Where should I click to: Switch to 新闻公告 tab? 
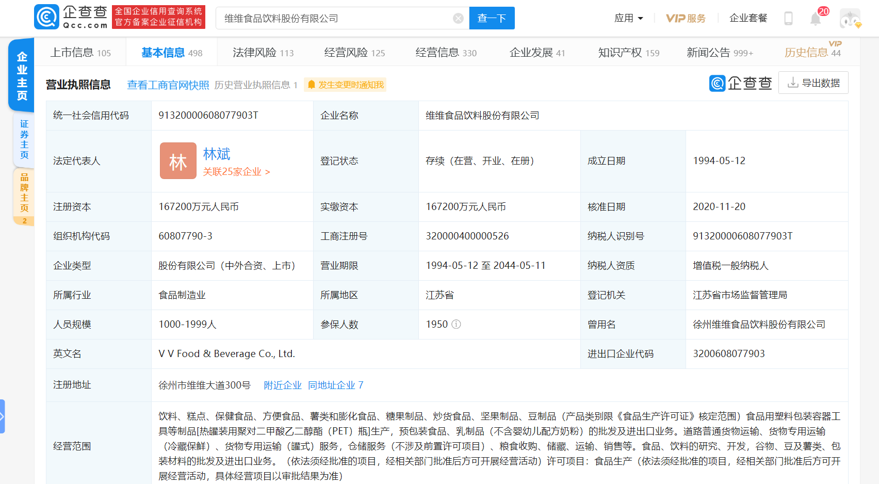[x=720, y=53]
